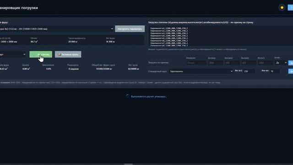This screenshot has height=165, width=293.
Task: Click the 20 000 кг capacity value
Action: pos(73,42)
